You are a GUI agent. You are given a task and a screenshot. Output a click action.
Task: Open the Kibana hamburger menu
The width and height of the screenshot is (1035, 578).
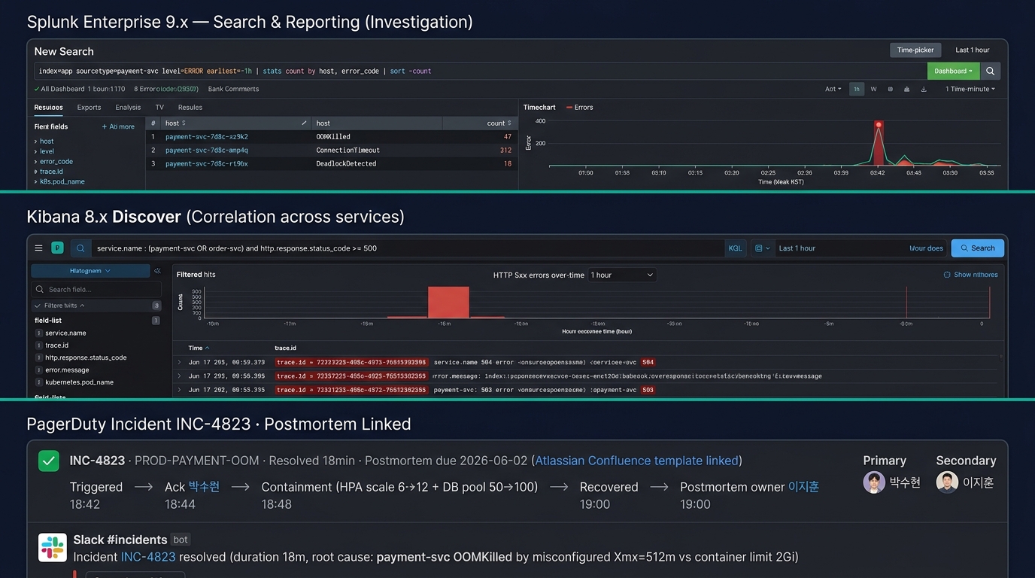pyautogui.click(x=38, y=248)
